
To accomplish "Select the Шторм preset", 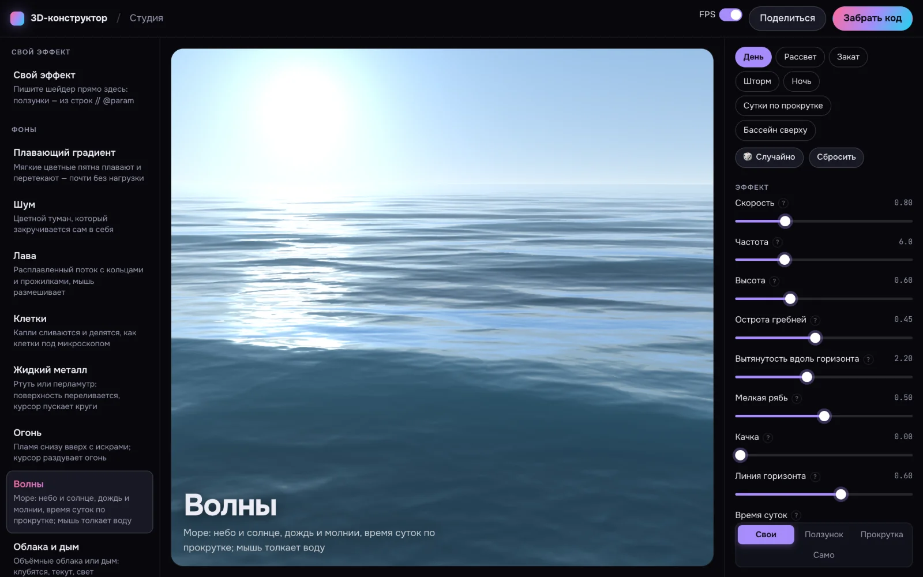I will click(x=757, y=81).
